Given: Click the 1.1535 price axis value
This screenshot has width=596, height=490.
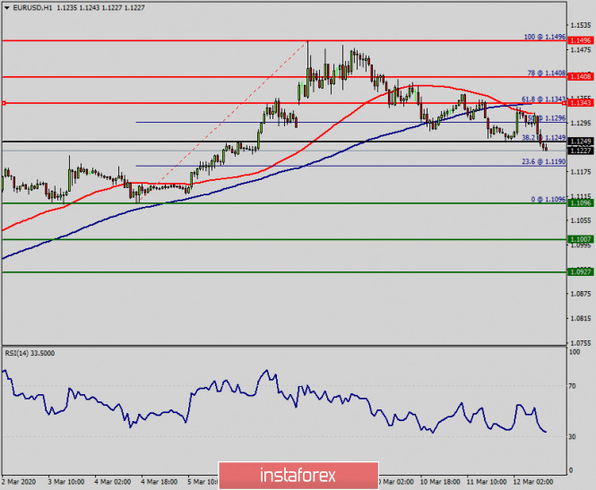Looking at the screenshot, I should [x=581, y=25].
